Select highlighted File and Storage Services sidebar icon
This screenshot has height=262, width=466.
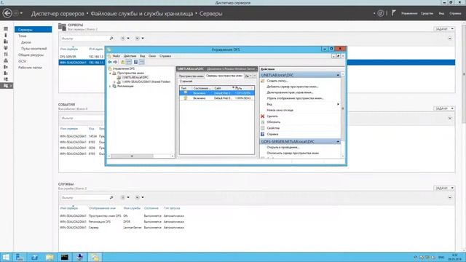click(6, 86)
